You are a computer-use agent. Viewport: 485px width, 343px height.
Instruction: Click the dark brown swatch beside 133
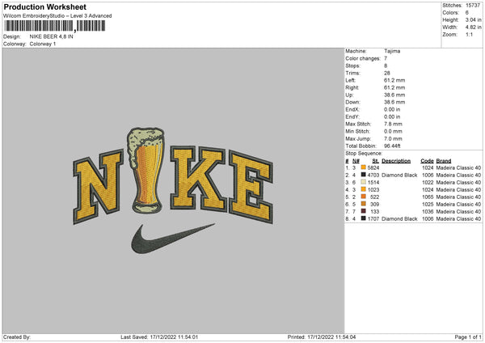364,211
